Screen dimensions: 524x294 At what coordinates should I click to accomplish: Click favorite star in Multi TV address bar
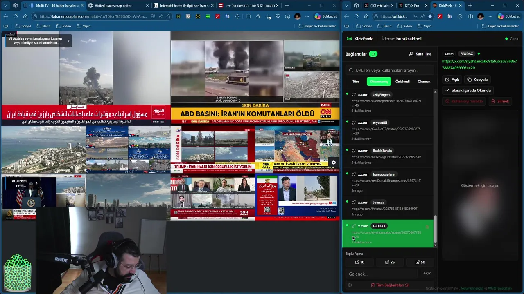point(168,16)
